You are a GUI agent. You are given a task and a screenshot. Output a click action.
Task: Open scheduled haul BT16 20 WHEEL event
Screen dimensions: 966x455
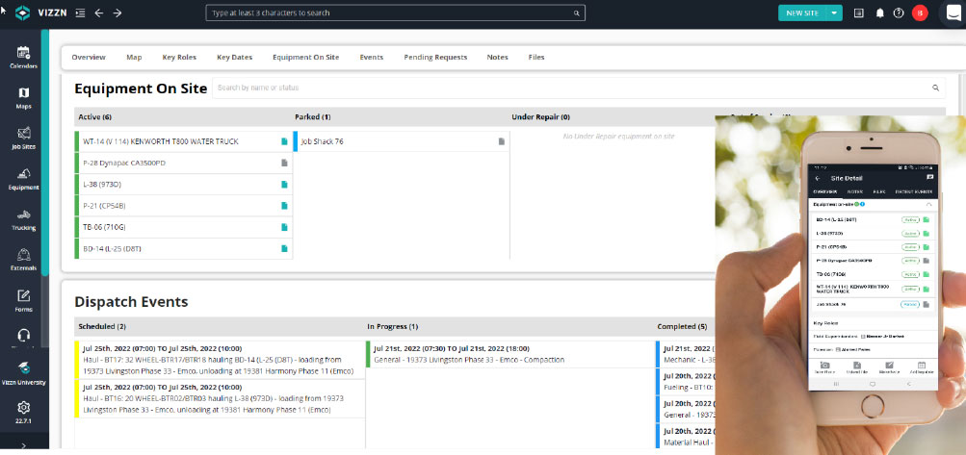click(220, 398)
